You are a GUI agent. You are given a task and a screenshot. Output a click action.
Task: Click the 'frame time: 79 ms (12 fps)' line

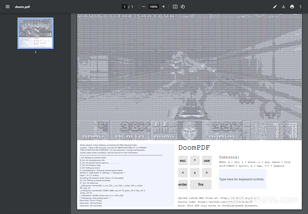coord(91,201)
